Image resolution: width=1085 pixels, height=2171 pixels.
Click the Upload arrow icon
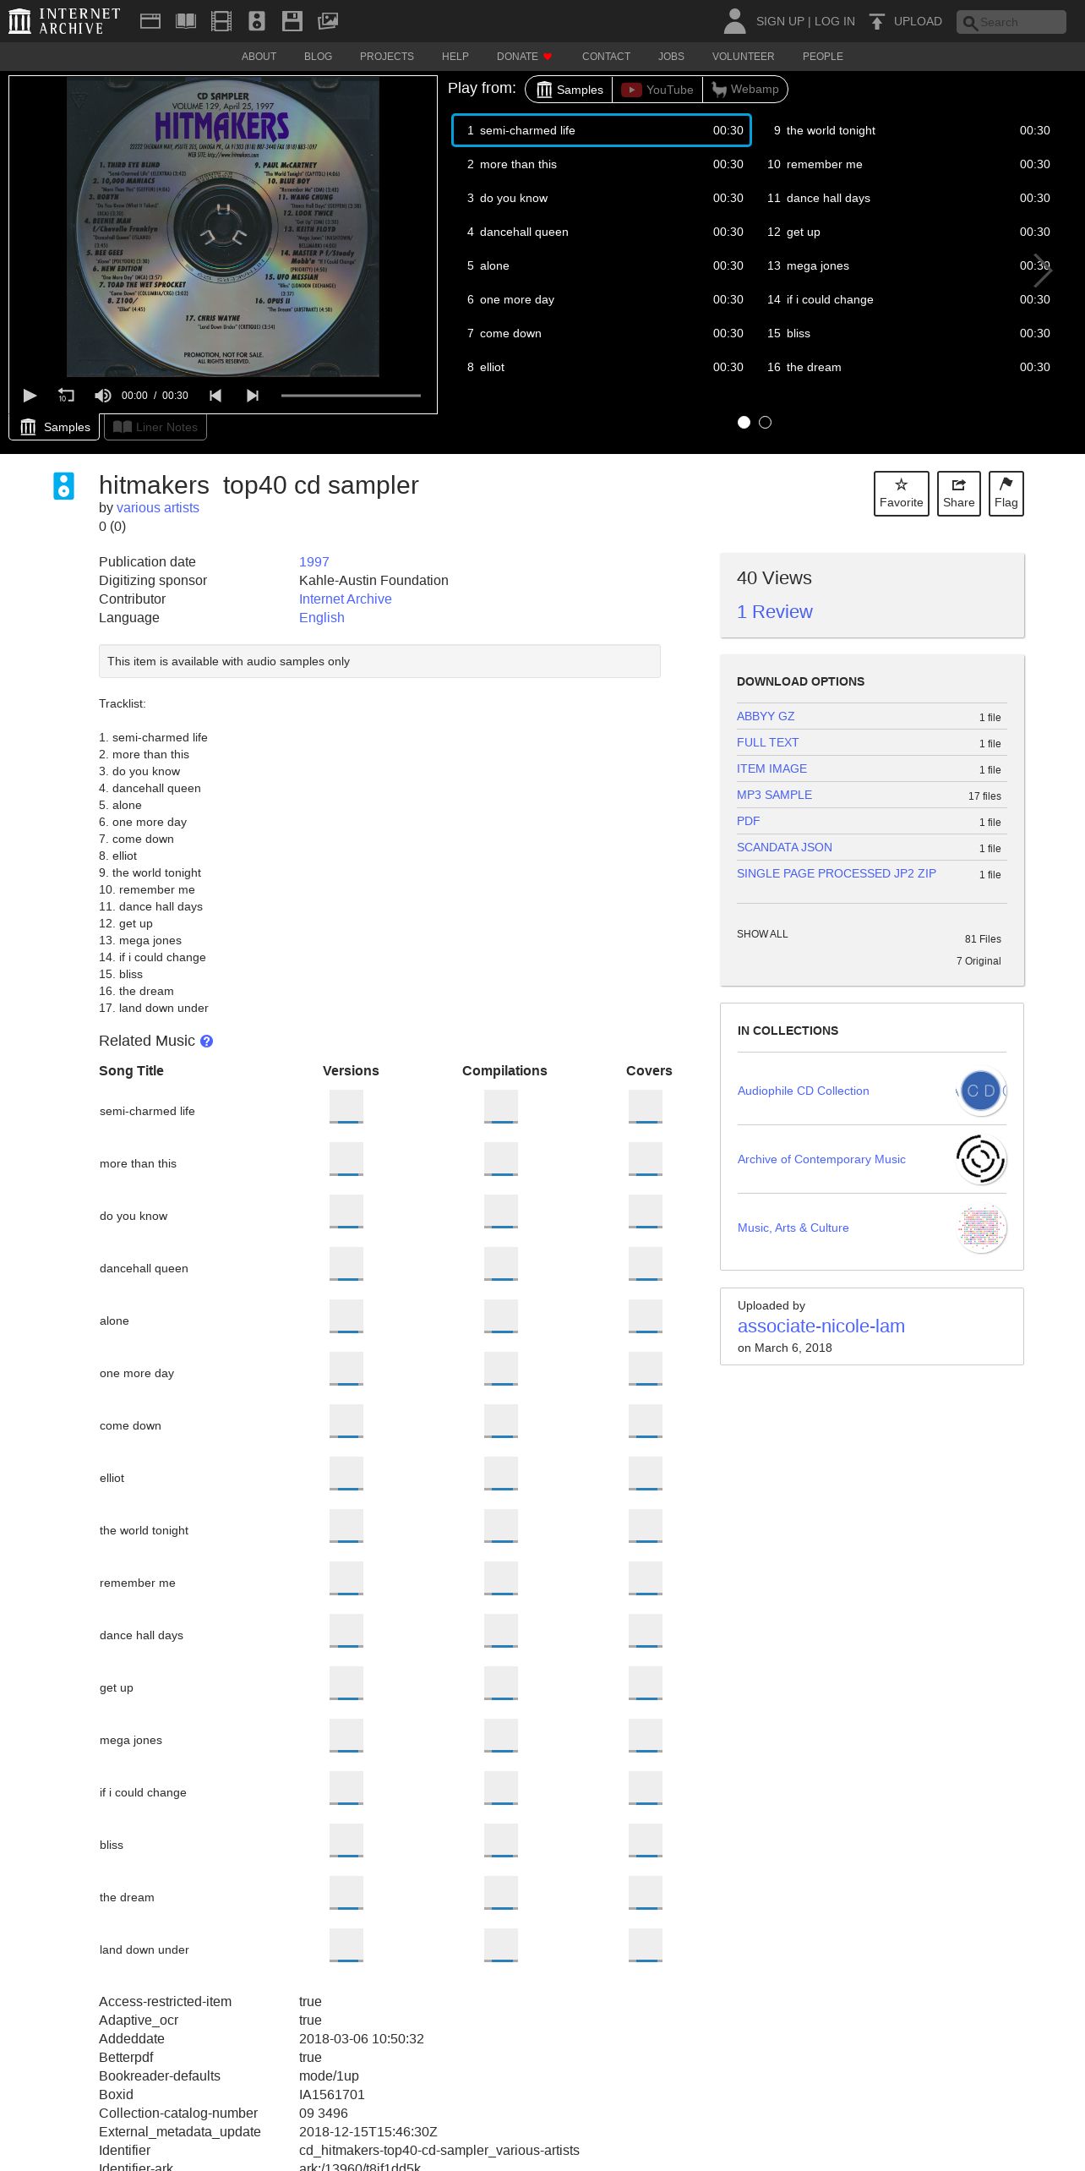pos(877,21)
